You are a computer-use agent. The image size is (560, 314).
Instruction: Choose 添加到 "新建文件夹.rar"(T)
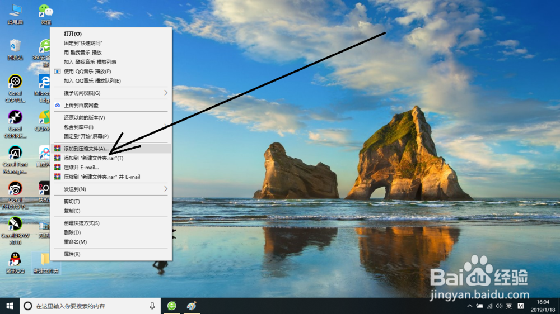click(111, 158)
